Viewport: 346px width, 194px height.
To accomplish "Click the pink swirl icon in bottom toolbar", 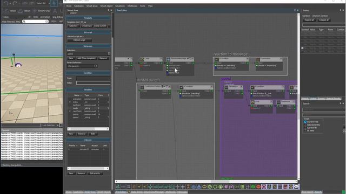I will coord(226,187).
